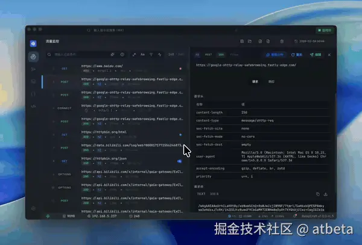362x245 pixels.
Task: Select the GET https://httpbin.org/html request
Action: click(x=115, y=134)
